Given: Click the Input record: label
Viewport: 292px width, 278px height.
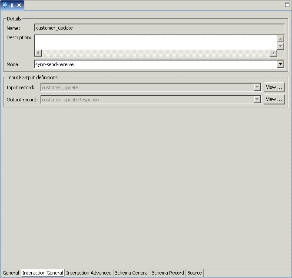Looking at the screenshot, I should 20,87.
